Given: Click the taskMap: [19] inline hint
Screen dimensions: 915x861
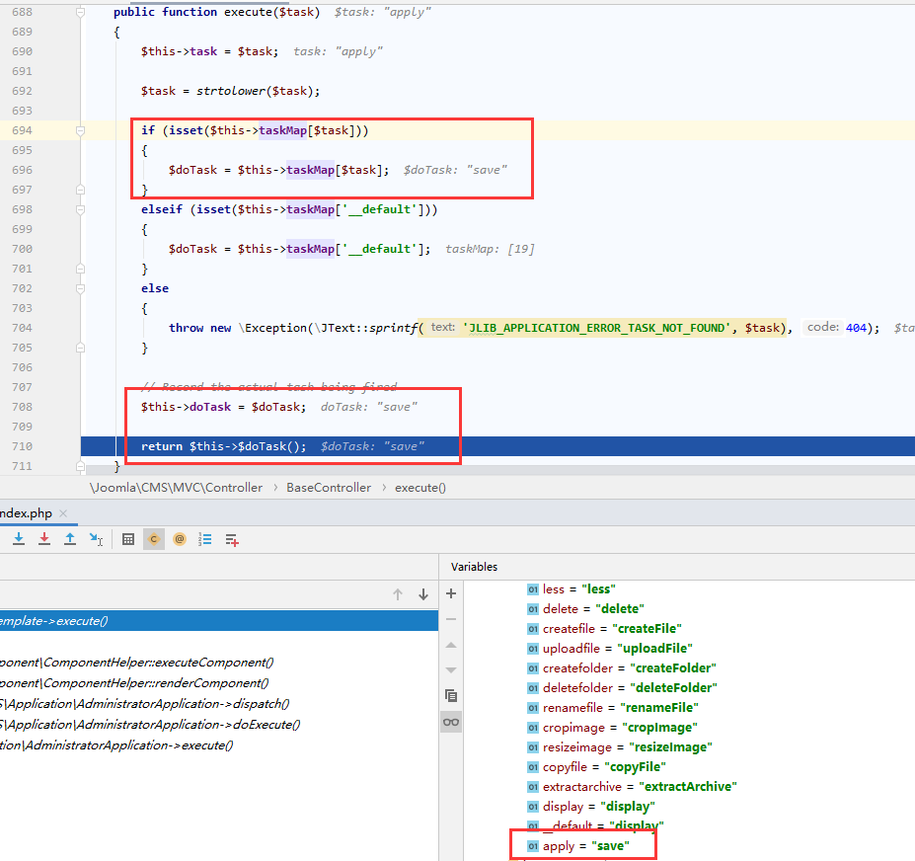Looking at the screenshot, I should (x=490, y=249).
